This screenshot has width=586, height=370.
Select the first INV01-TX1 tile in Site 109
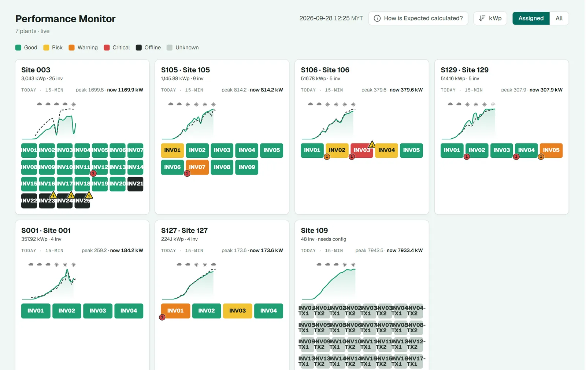[x=307, y=311]
